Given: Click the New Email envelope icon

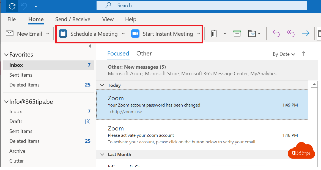Looking at the screenshot, I should click(10, 34).
